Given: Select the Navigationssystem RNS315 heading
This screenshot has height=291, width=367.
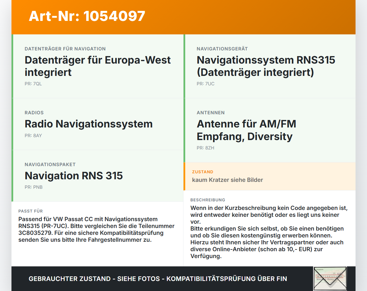Looking at the screenshot, I should point(266,66).
